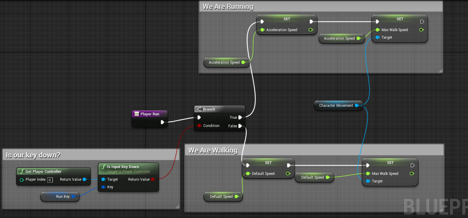468x218 pixels.
Task: Click the Run Key variable output pin
Action: coord(73,196)
